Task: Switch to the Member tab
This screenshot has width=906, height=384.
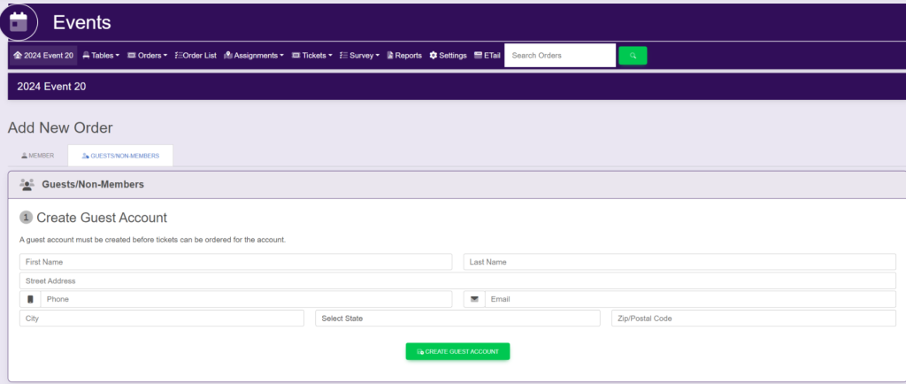Action: [38, 156]
